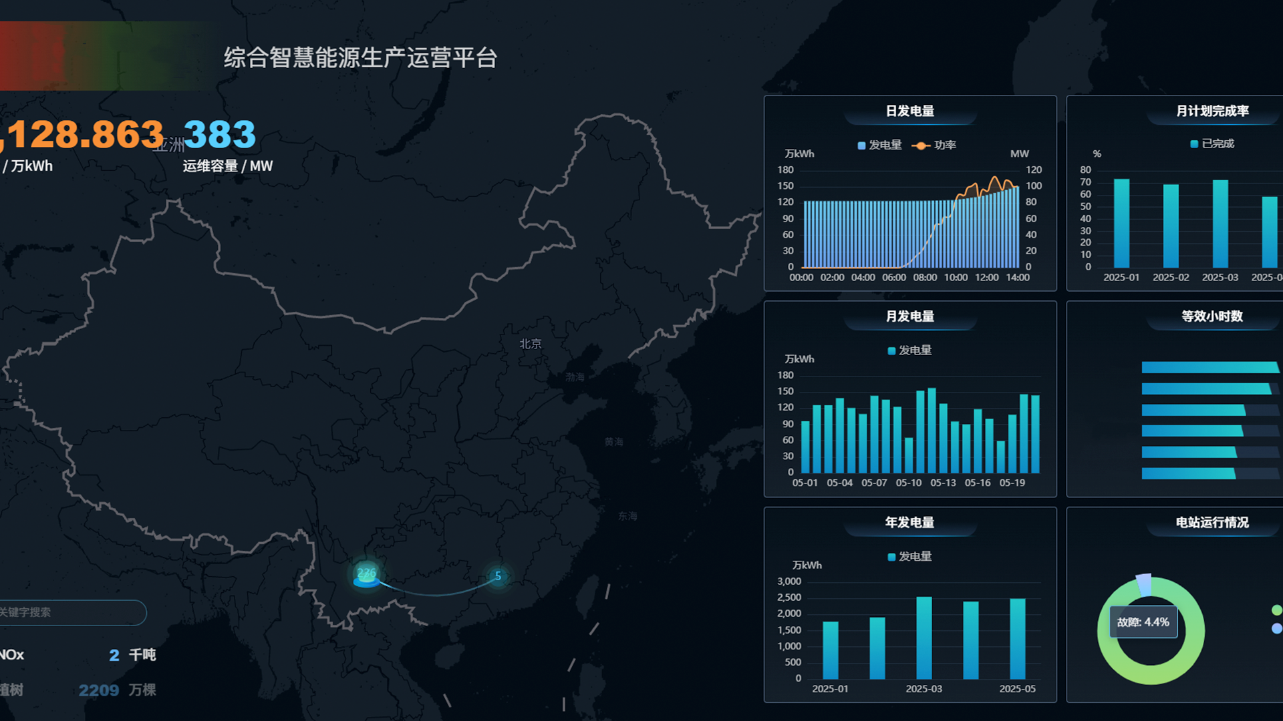The height and width of the screenshot is (721, 1283).
Task: Select the 日发电量 panel title
Action: [909, 111]
